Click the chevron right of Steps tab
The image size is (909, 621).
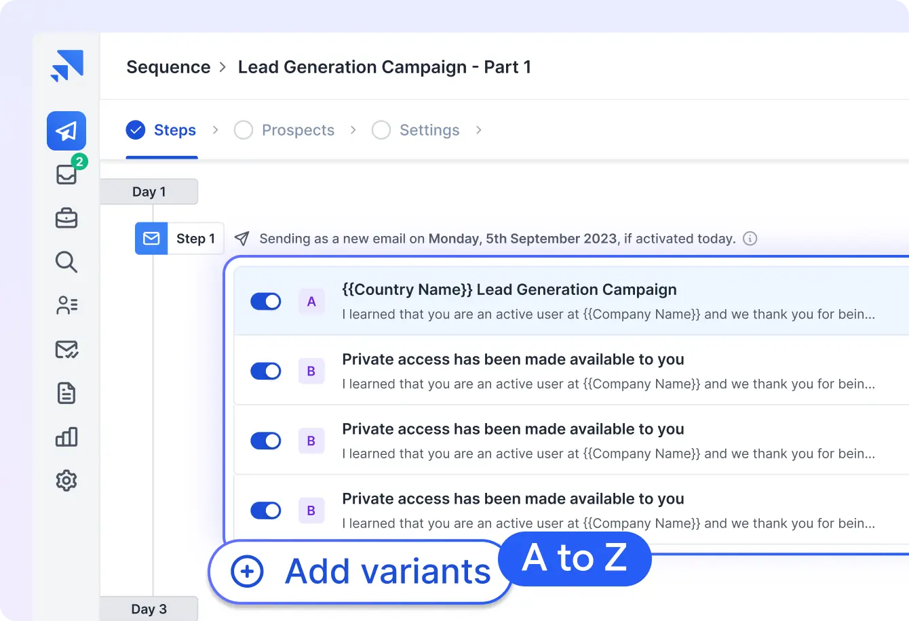pyautogui.click(x=216, y=130)
